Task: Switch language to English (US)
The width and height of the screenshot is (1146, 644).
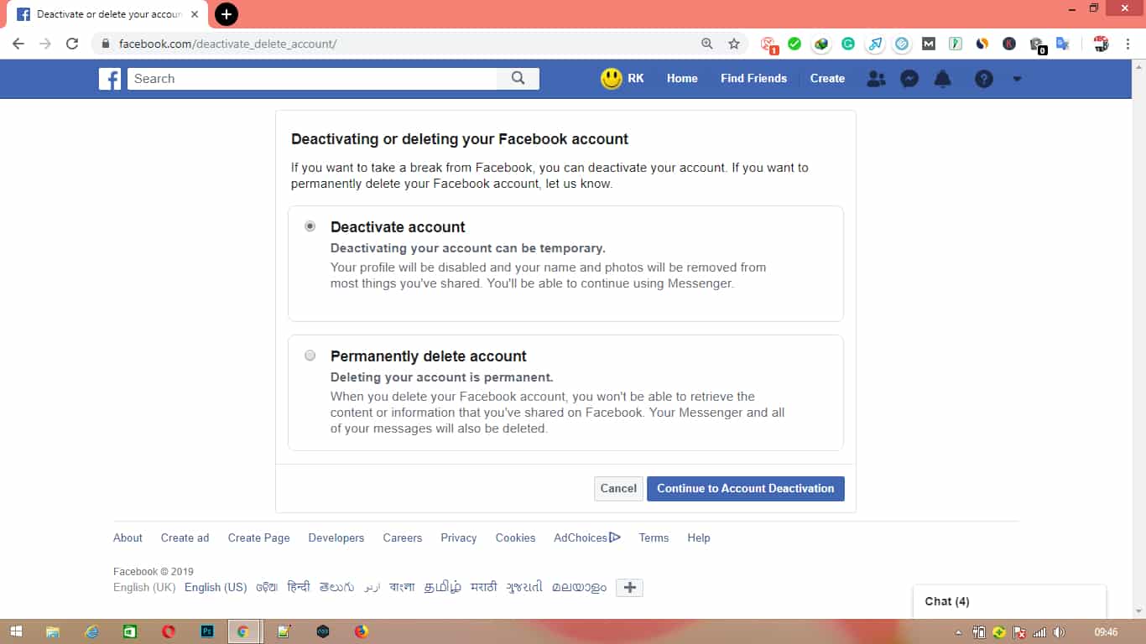Action: coord(216,587)
